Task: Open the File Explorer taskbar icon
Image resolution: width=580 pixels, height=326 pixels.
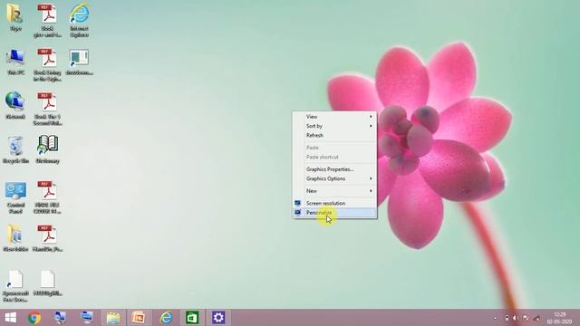Action: click(x=112, y=318)
